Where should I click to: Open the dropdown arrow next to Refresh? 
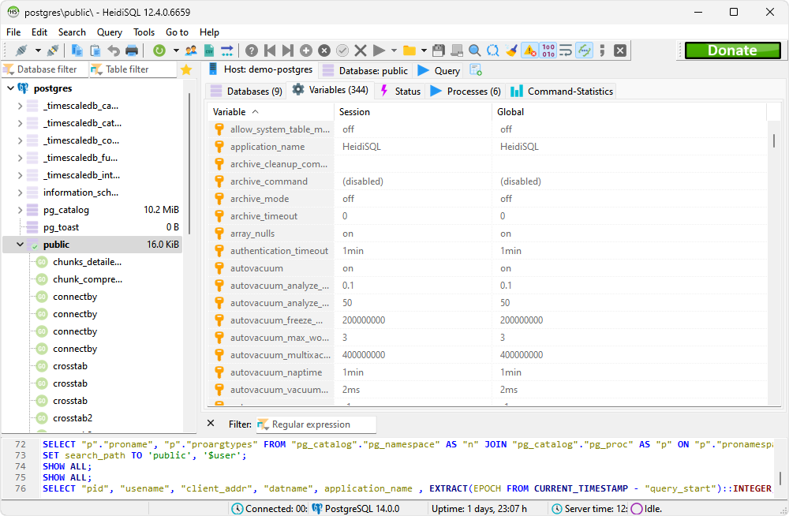pyautogui.click(x=175, y=50)
